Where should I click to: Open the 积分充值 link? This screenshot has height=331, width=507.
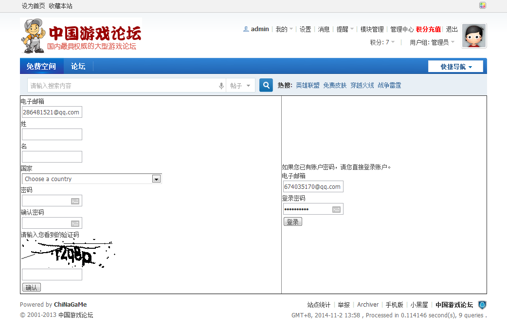coord(428,29)
